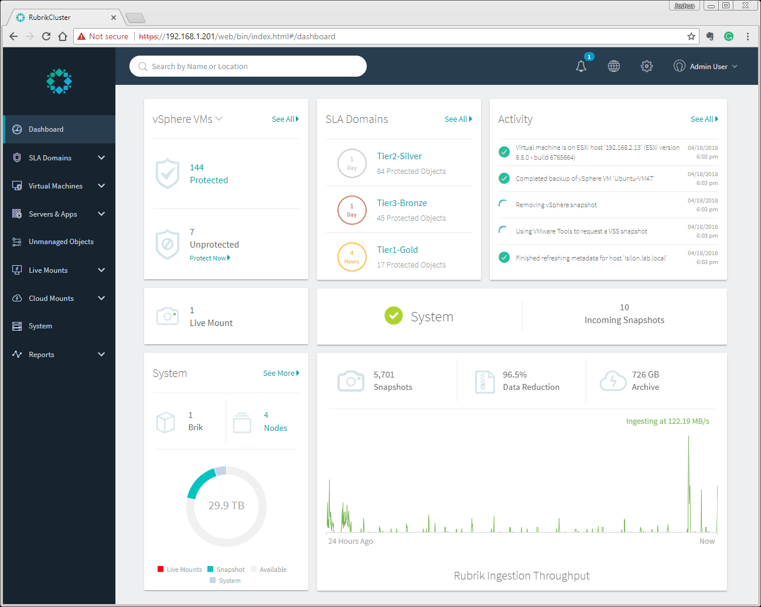
Task: Click Protect Now under Unprotected VMs
Action: click(210, 258)
